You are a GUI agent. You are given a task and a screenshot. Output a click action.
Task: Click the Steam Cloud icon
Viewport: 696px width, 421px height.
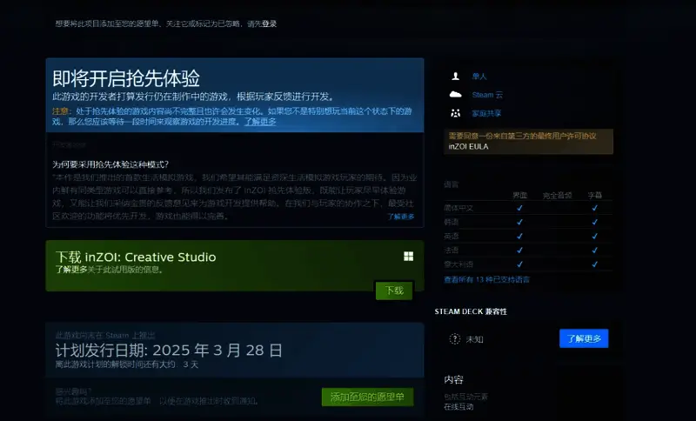[x=454, y=95]
